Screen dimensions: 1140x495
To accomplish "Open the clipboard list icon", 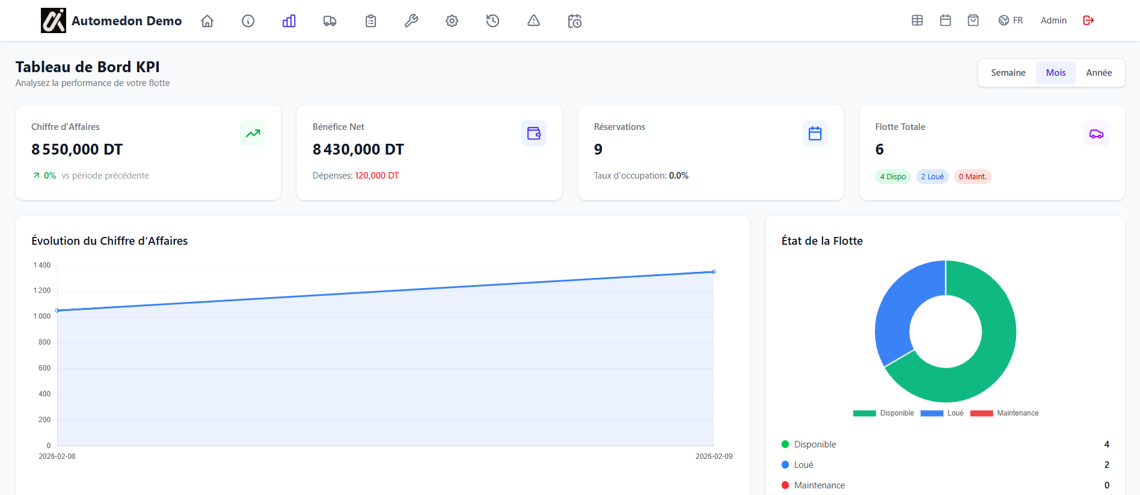I will (x=371, y=21).
